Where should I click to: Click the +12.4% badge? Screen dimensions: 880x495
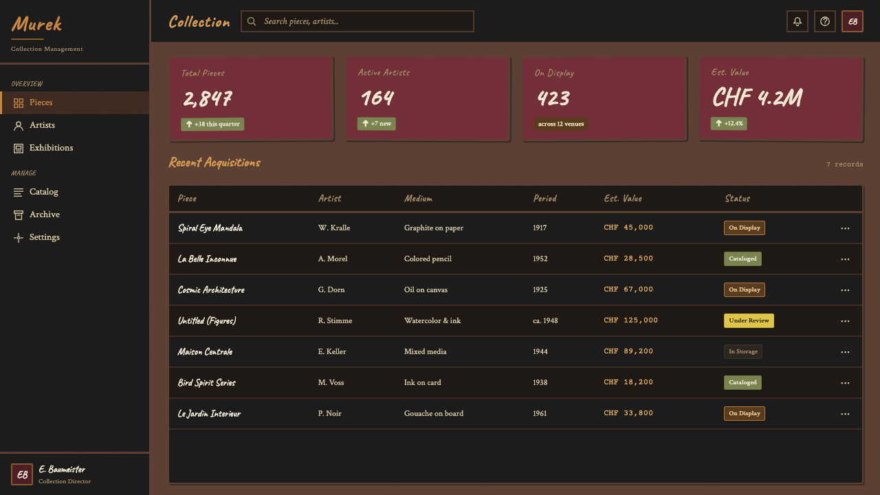[729, 124]
